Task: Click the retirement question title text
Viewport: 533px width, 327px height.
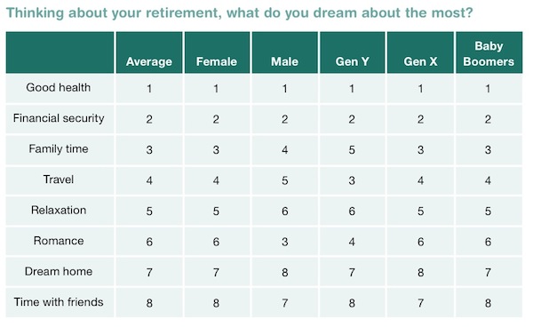Action: pos(240,13)
